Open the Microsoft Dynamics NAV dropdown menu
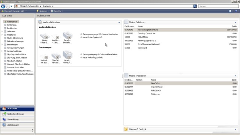Screen dimensions: 240x135 click(14, 11)
